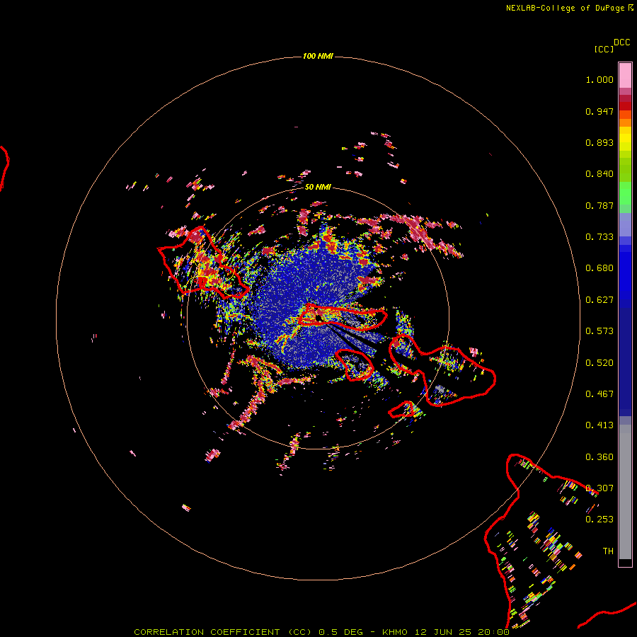Image resolution: width=637 pixels, height=637 pixels.
Task: Pick the gray segment of the color bar
Action: [625, 492]
